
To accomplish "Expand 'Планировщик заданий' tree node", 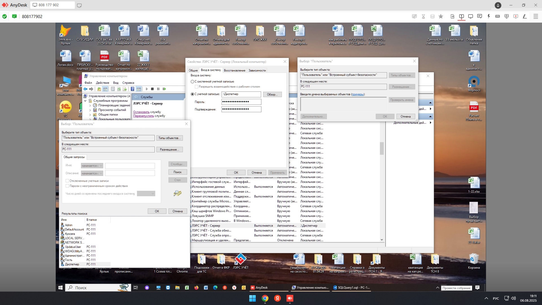I will 90,105.
